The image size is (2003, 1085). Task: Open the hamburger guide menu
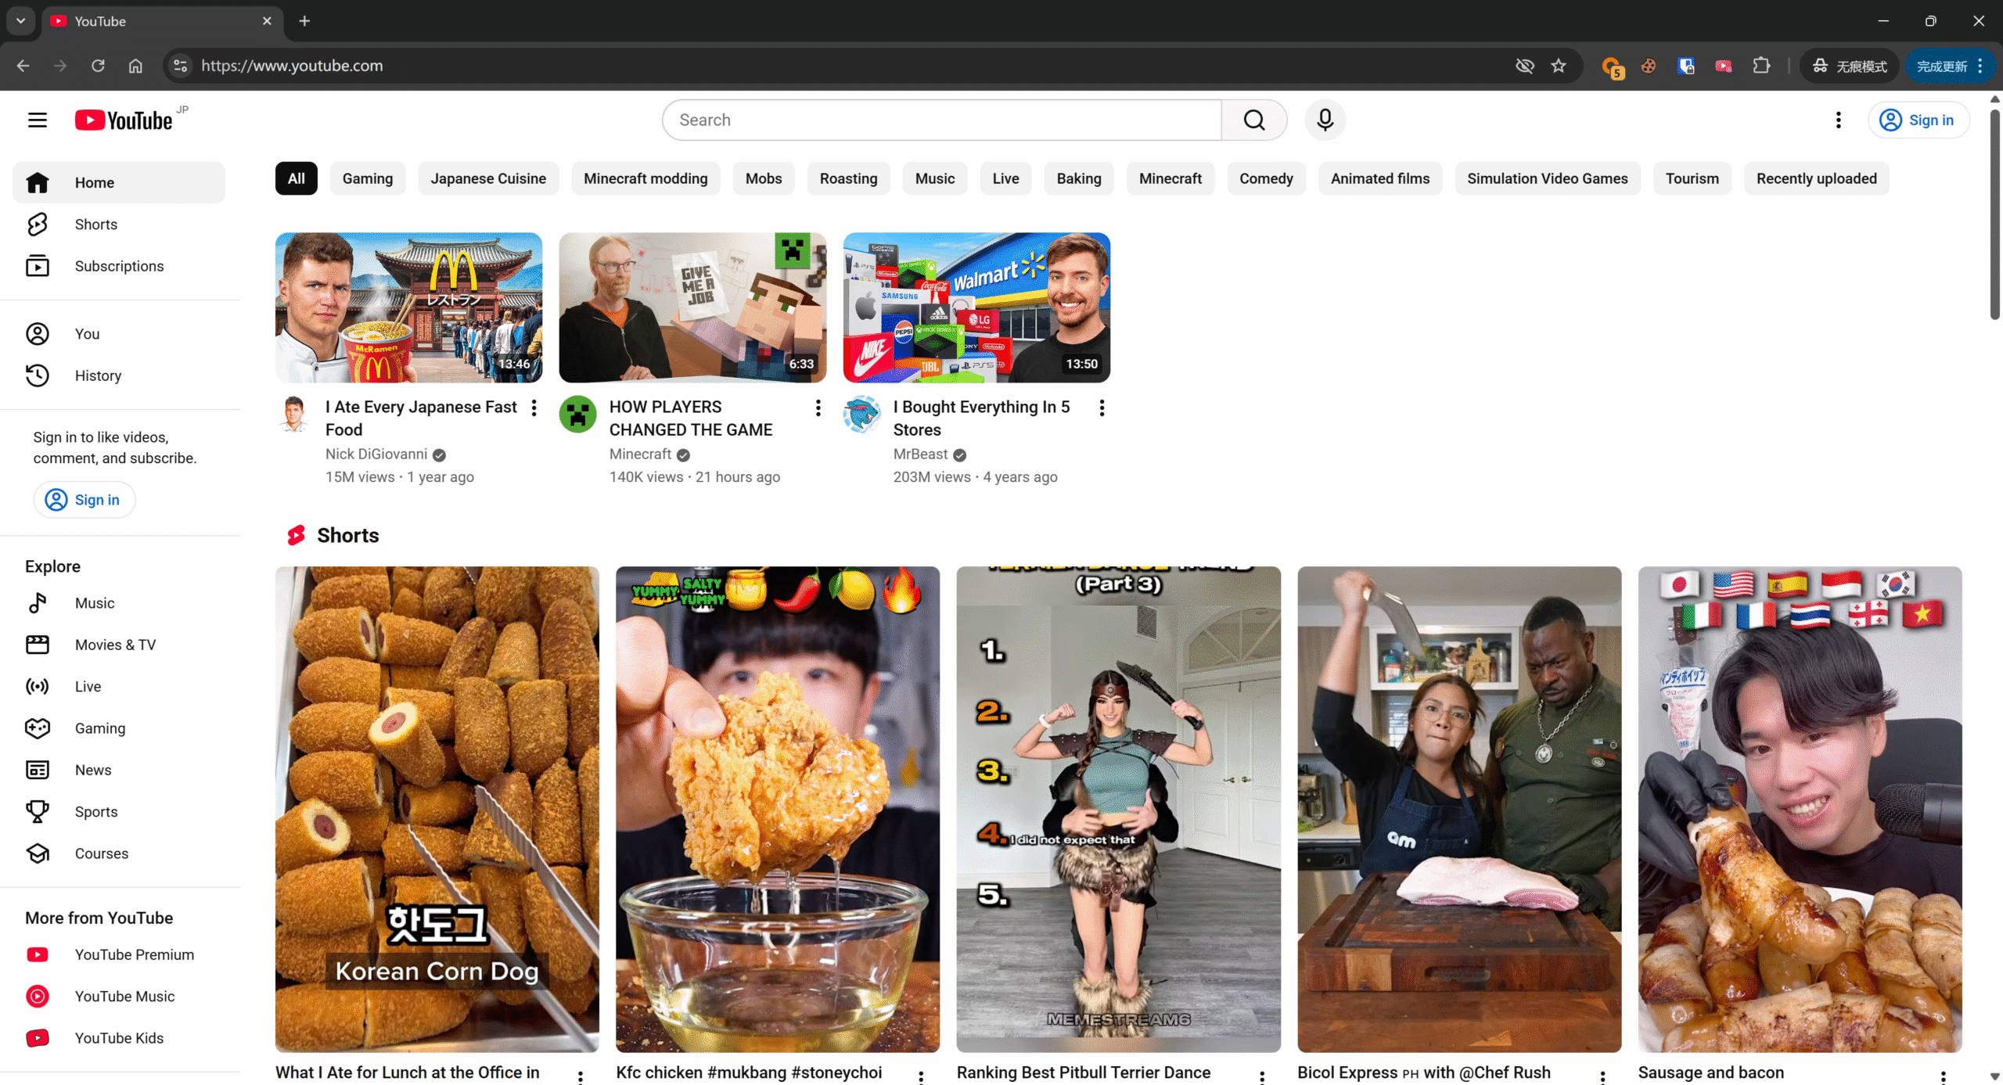tap(37, 120)
